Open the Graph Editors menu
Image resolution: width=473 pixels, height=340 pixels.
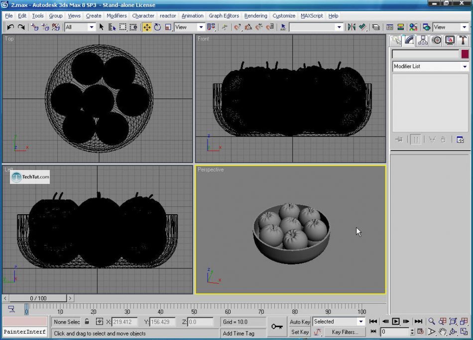224,16
